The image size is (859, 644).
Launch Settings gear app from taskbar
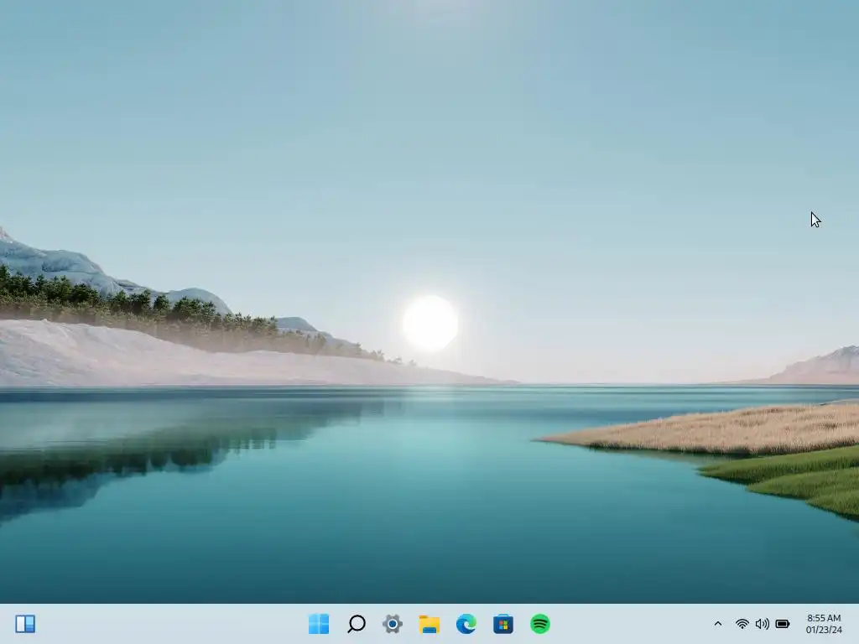(393, 624)
